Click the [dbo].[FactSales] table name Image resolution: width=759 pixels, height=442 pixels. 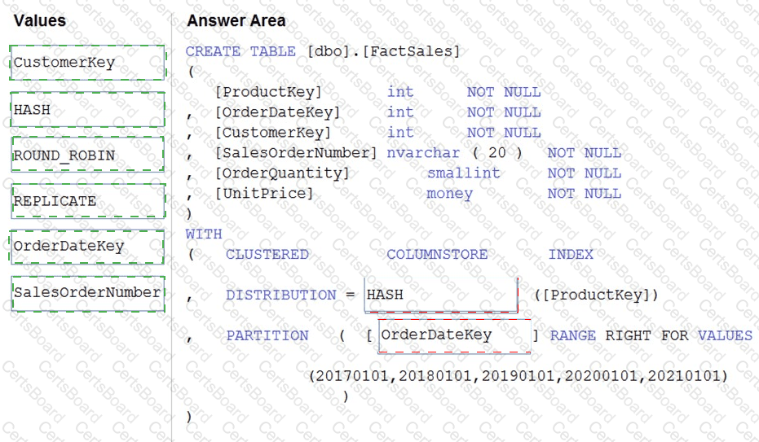pos(383,51)
